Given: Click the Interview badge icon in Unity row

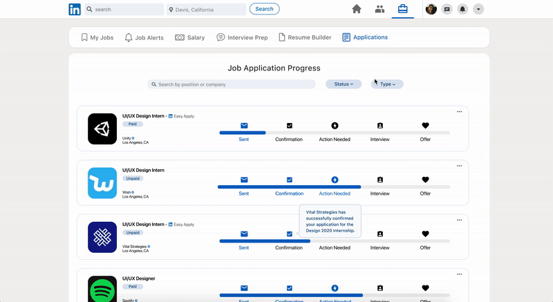Looking at the screenshot, I should coord(379,126).
